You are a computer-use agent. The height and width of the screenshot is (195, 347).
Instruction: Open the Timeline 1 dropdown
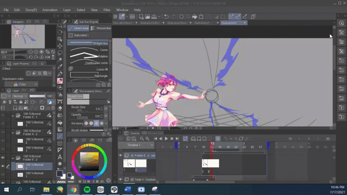pos(136,145)
